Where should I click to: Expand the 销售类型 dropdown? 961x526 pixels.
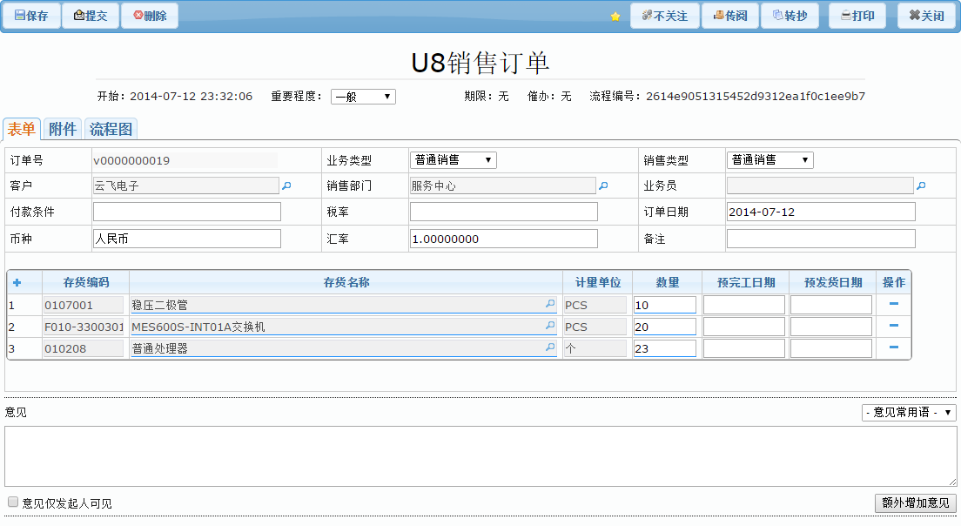[769, 160]
